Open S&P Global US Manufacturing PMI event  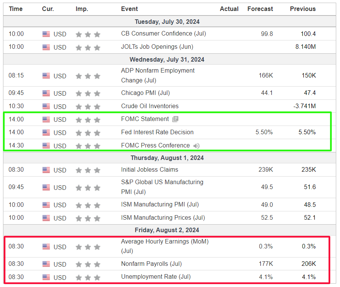(x=162, y=187)
